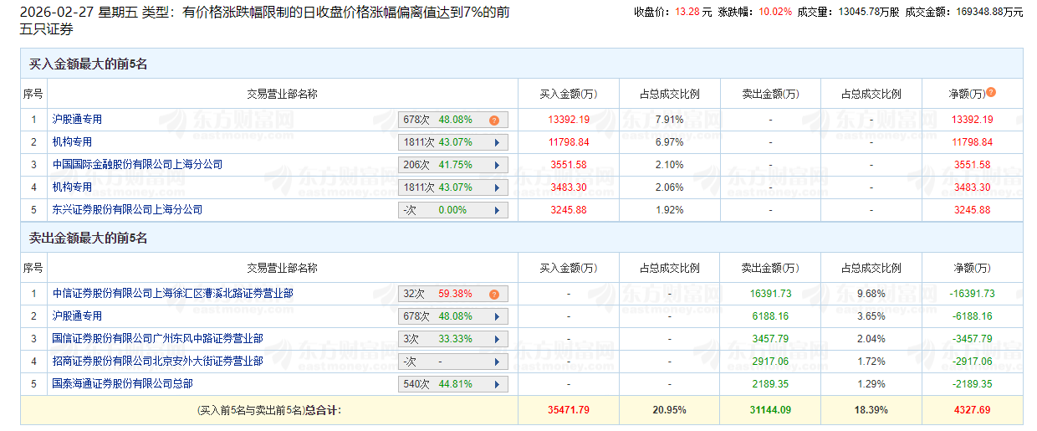Click the orange help icon beside 净额(万) header

click(991, 93)
